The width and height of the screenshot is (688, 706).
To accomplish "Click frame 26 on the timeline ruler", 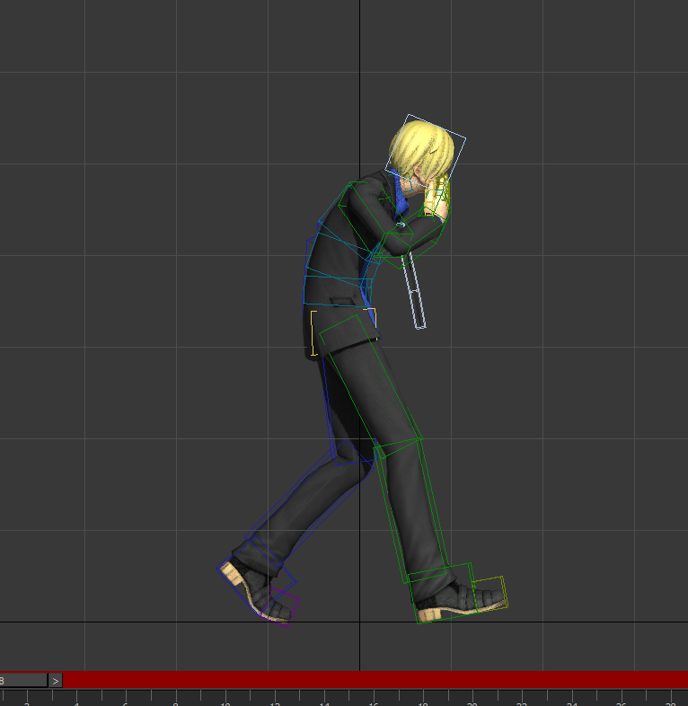I will pyautogui.click(x=621, y=699).
